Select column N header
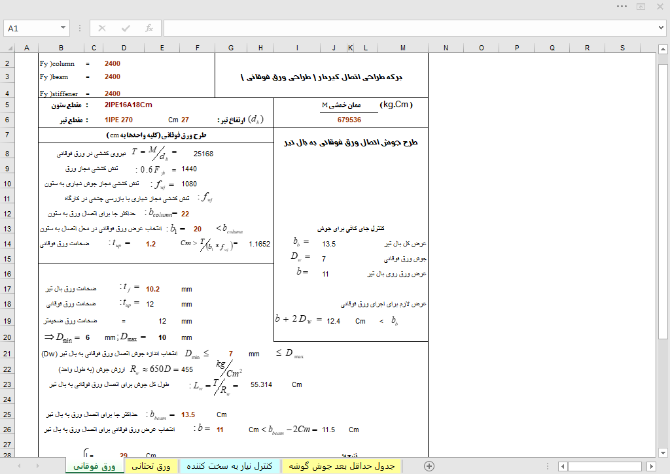Screen dimensions: 670x474 click(446, 48)
